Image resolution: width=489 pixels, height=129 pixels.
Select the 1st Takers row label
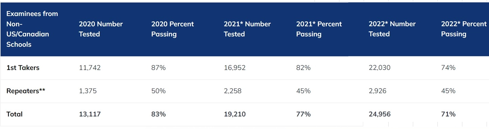click(23, 68)
